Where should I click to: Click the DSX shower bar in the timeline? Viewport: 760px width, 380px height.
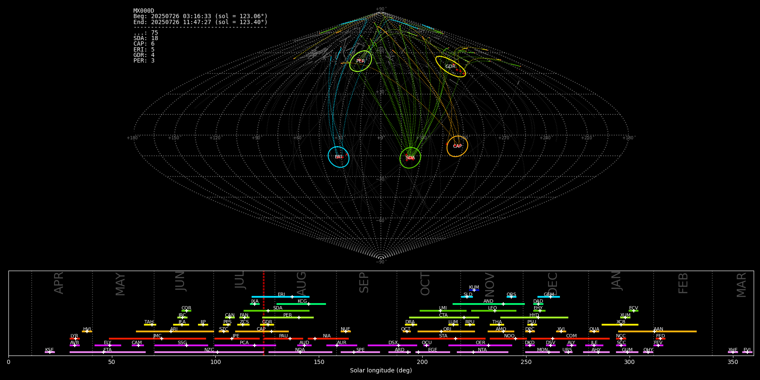pos(392,345)
